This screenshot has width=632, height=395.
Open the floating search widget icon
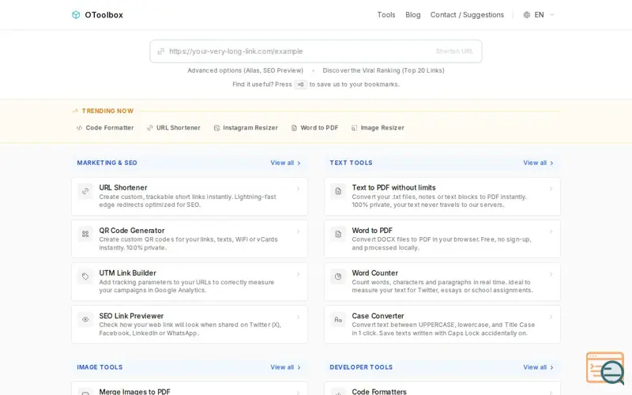point(605,368)
